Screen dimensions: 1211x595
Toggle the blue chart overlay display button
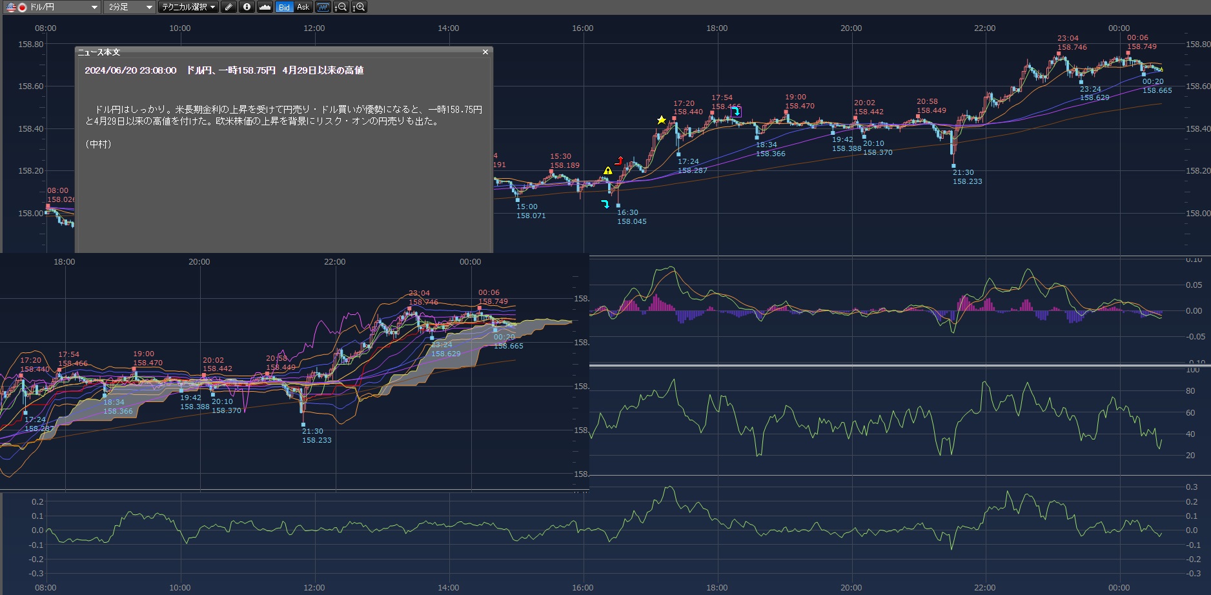[323, 7]
